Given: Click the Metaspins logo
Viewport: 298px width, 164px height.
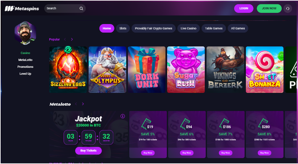Looking at the screenshot, I should (x=22, y=9).
